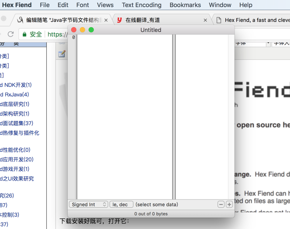This screenshot has width=290, height=229.
Task: Switch to the Java字节码文件结构 browser tab
Action: pos(63,20)
